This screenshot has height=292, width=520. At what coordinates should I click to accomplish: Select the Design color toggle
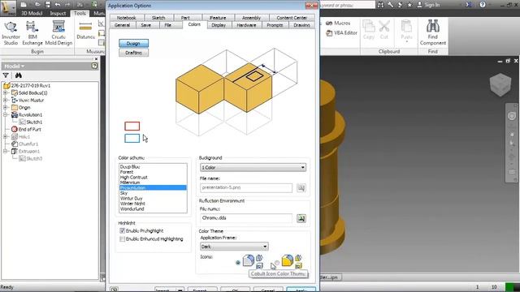(133, 43)
